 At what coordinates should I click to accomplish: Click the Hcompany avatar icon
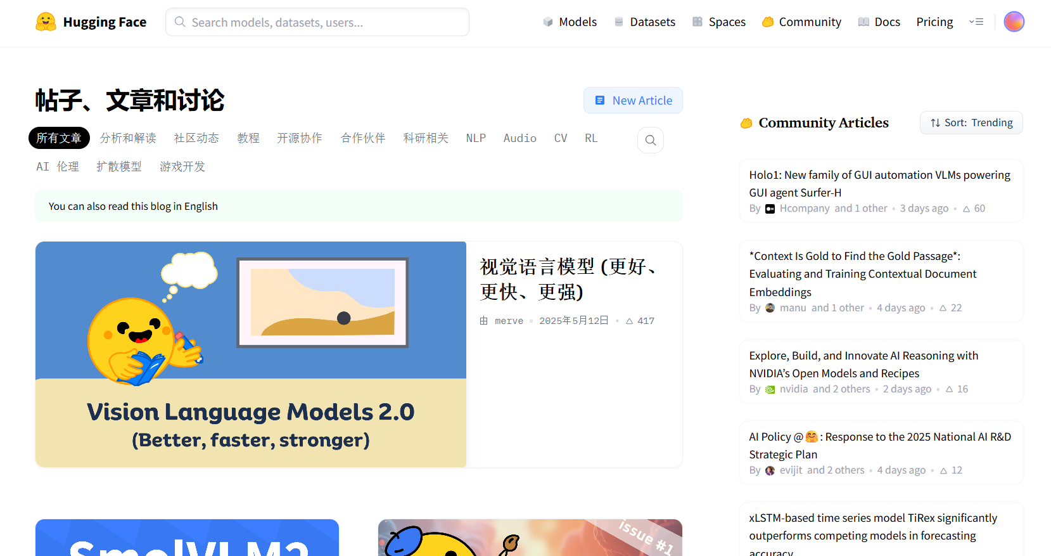pyautogui.click(x=770, y=209)
